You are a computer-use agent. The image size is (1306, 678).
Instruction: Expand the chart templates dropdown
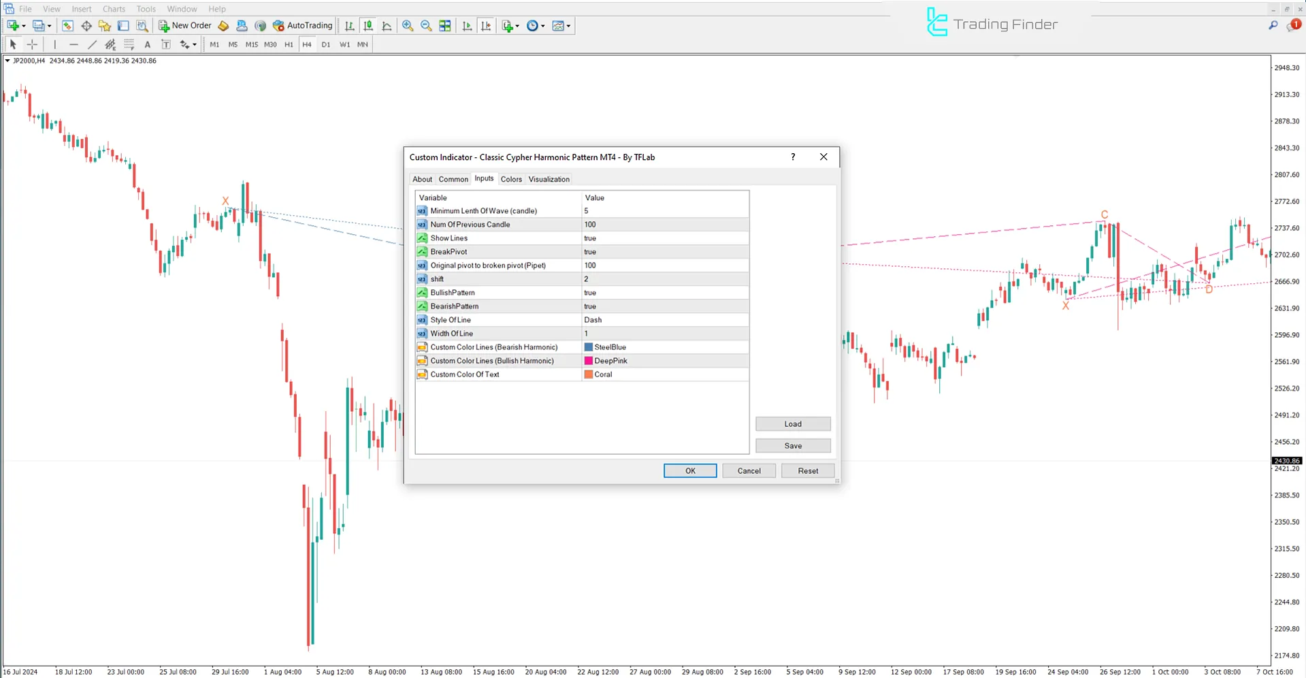(x=567, y=25)
